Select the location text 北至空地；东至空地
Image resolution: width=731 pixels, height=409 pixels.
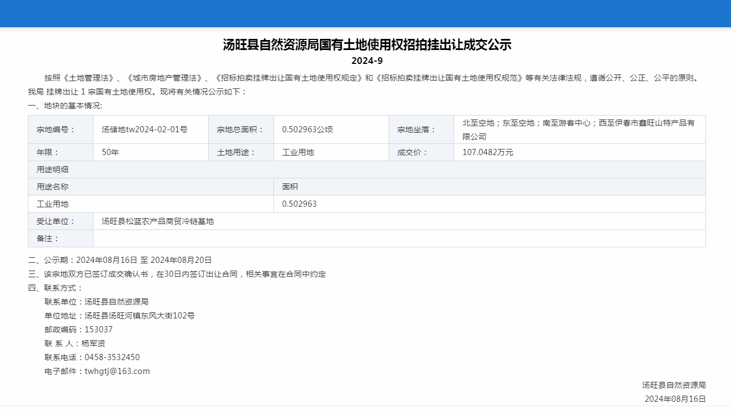(498, 123)
